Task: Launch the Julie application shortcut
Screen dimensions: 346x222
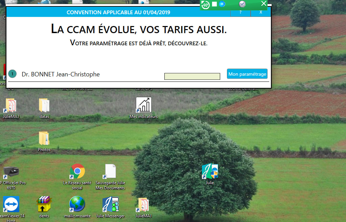Action: tap(210, 172)
